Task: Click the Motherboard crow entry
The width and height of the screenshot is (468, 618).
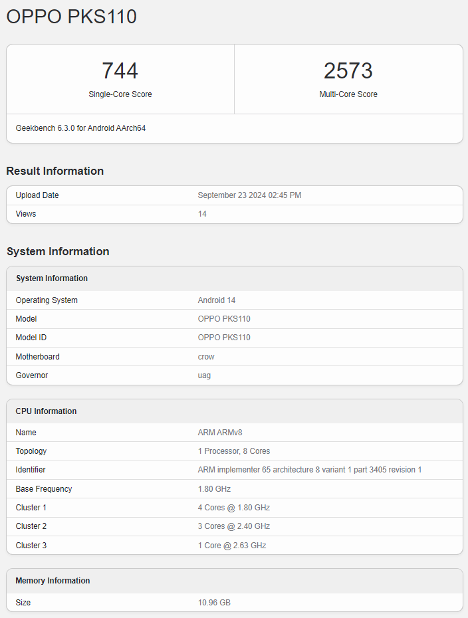Action: [x=205, y=356]
